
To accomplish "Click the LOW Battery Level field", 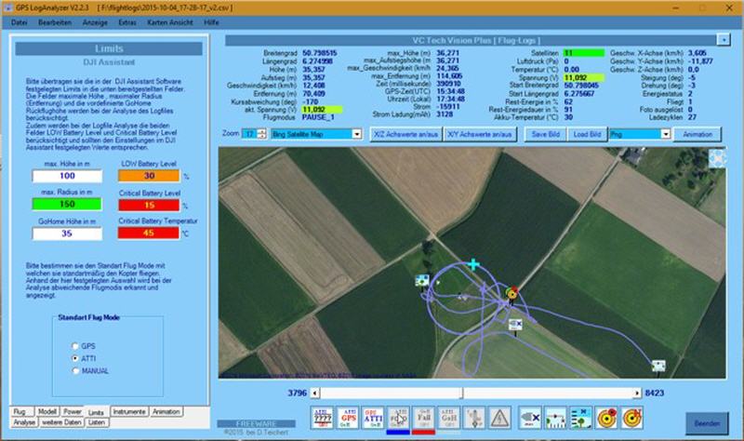I will tap(149, 176).
